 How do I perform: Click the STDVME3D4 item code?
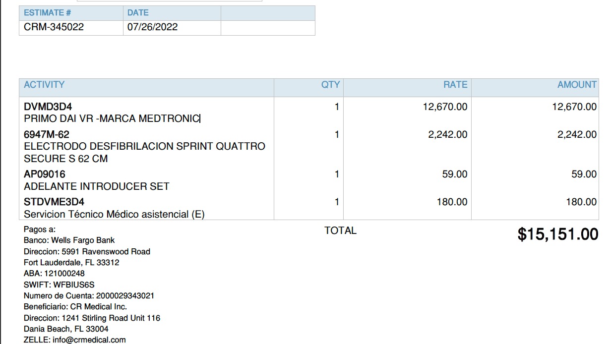coord(54,202)
